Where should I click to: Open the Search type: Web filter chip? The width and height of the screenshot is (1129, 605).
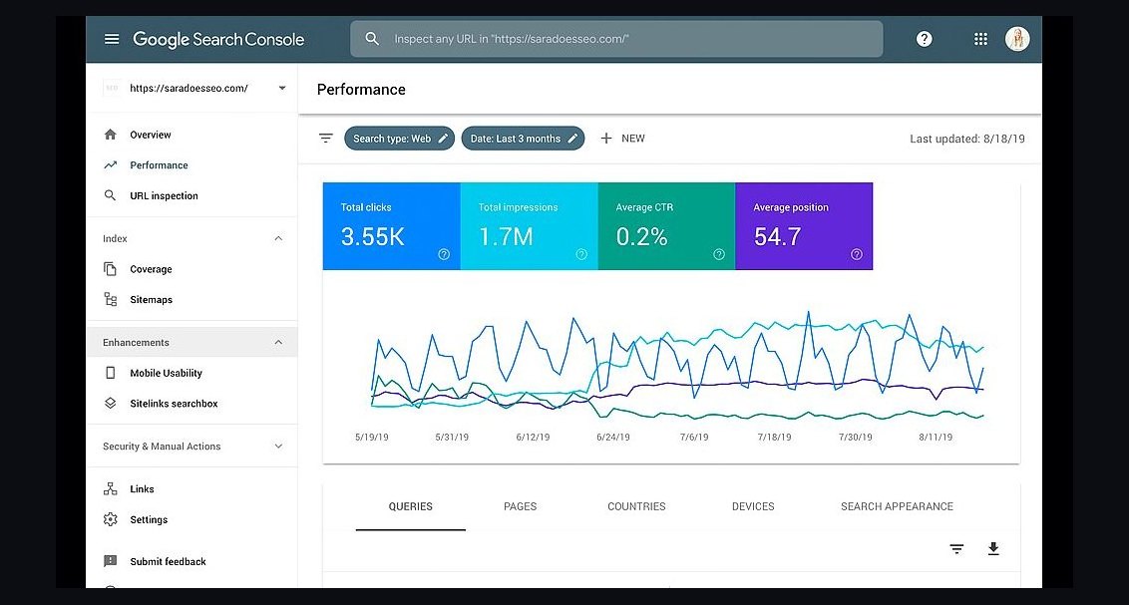tap(400, 139)
